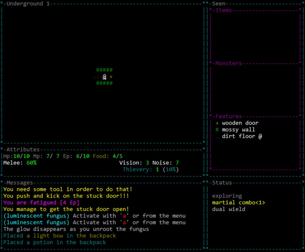The image size is (305, 252).
Task: Click the Vision 3 attribute
Action: [x=134, y=163]
